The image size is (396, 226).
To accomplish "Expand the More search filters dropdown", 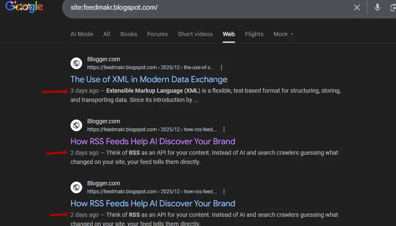I will pos(283,34).
